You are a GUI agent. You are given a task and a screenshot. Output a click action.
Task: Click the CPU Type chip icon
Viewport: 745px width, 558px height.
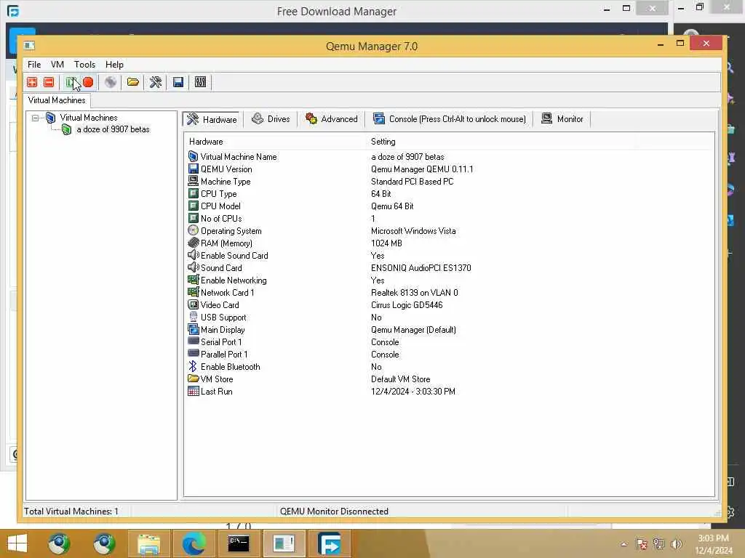coord(193,193)
